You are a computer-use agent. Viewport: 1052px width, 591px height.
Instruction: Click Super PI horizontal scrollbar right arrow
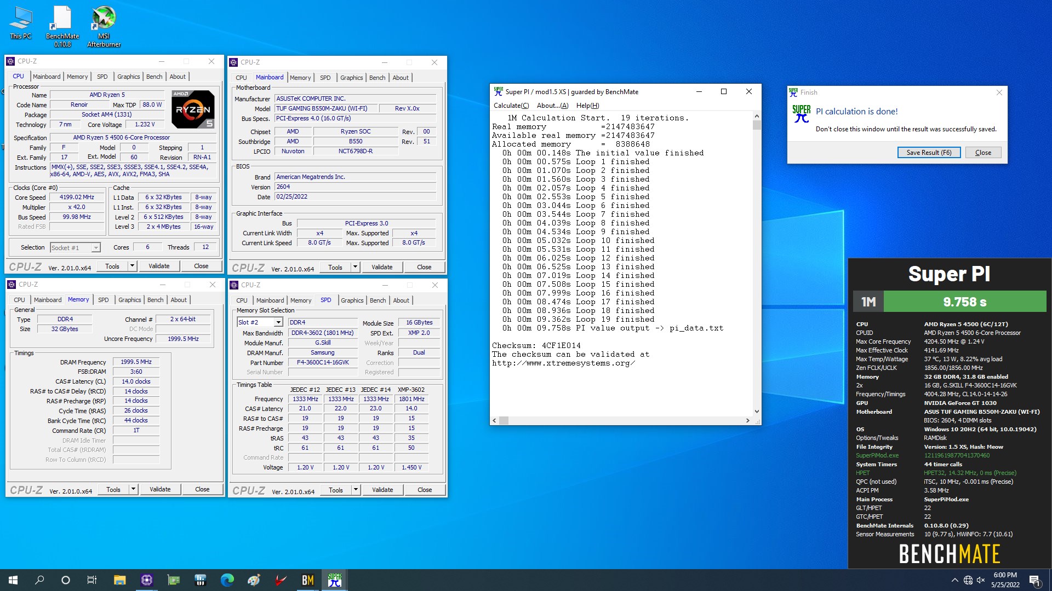click(747, 420)
